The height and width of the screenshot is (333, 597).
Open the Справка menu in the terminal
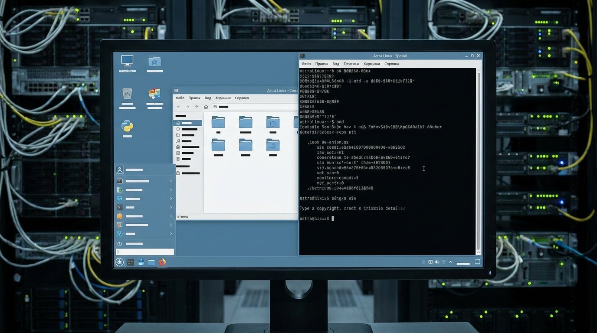coord(391,64)
